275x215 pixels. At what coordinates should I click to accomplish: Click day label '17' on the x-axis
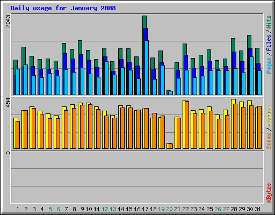[145, 209]
